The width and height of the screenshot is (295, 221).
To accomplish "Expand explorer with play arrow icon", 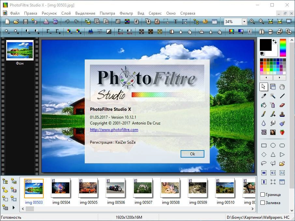I will coord(14,208).
